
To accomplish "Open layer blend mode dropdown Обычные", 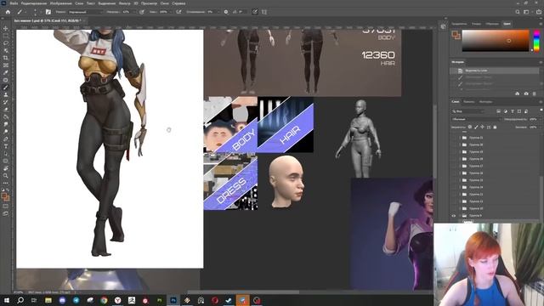I will (477, 119).
